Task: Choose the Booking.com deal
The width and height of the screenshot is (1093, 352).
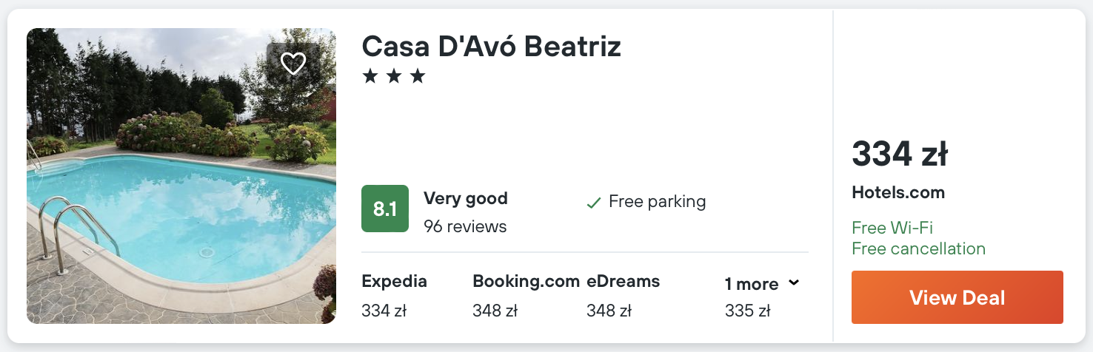Action: click(525, 296)
